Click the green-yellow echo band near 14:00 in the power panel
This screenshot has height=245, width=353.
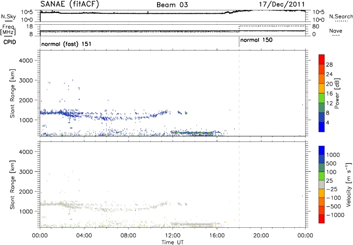point(192,133)
